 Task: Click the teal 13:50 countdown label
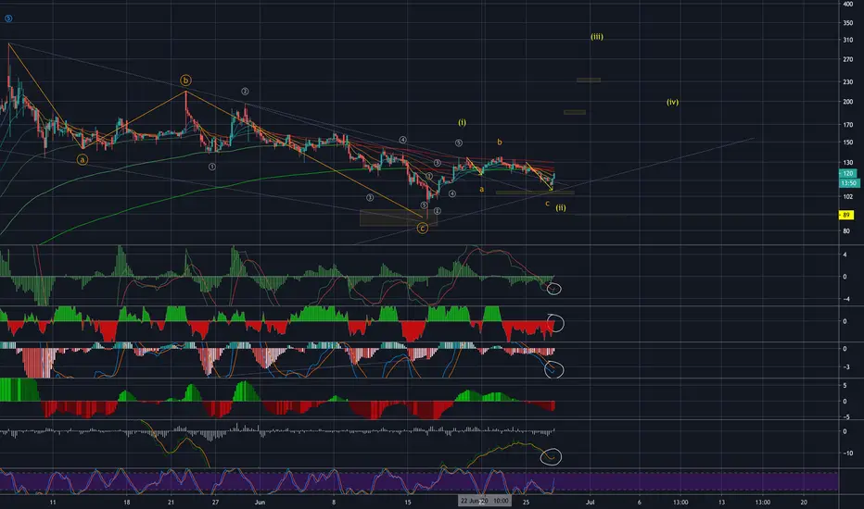click(849, 182)
